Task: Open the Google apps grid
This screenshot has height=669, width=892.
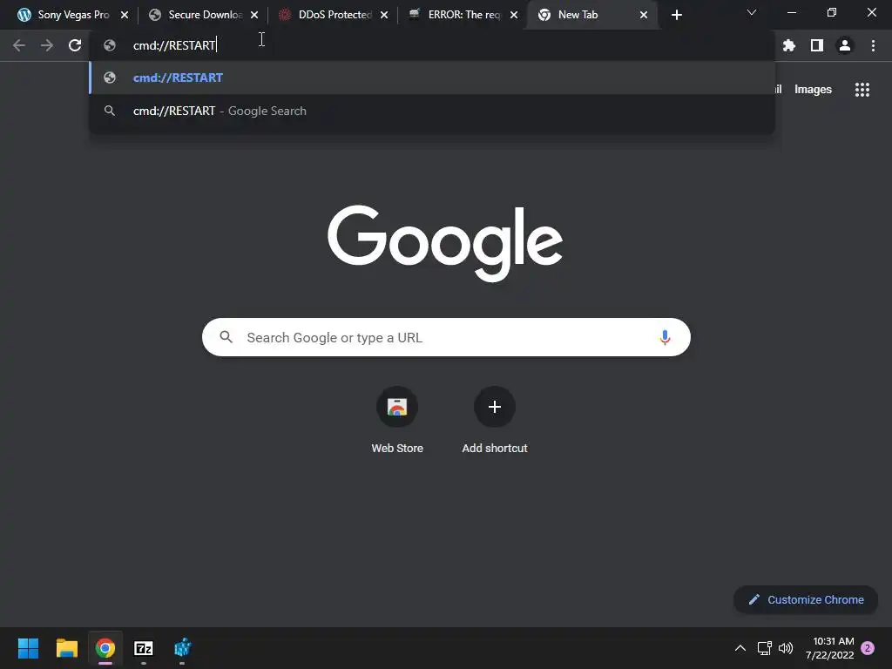Action: tap(862, 90)
